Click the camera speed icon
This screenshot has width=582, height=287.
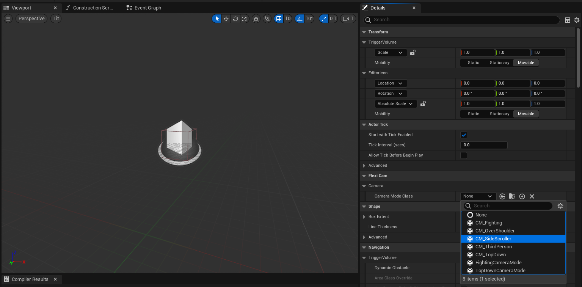tap(346, 19)
